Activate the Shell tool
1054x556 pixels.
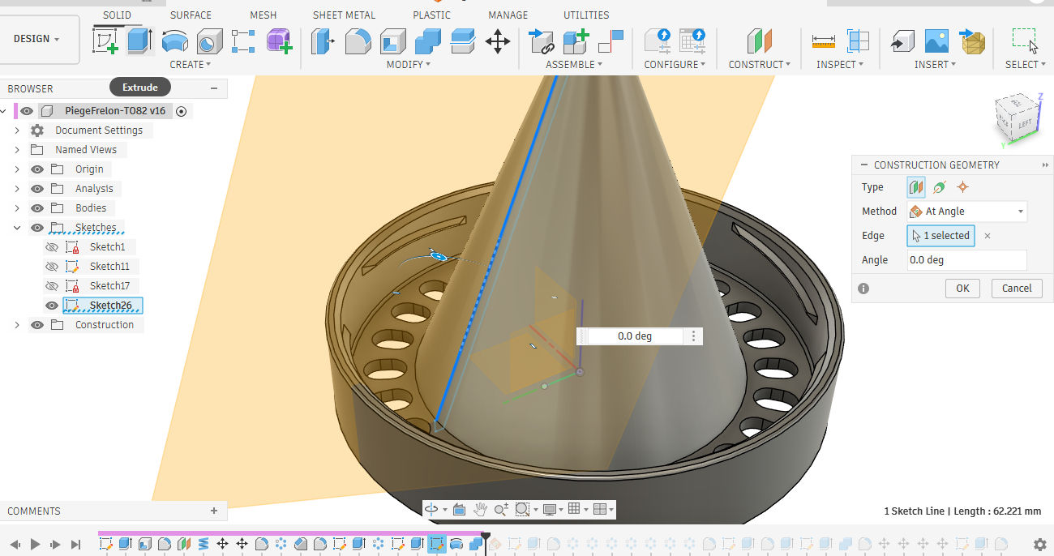[393, 41]
